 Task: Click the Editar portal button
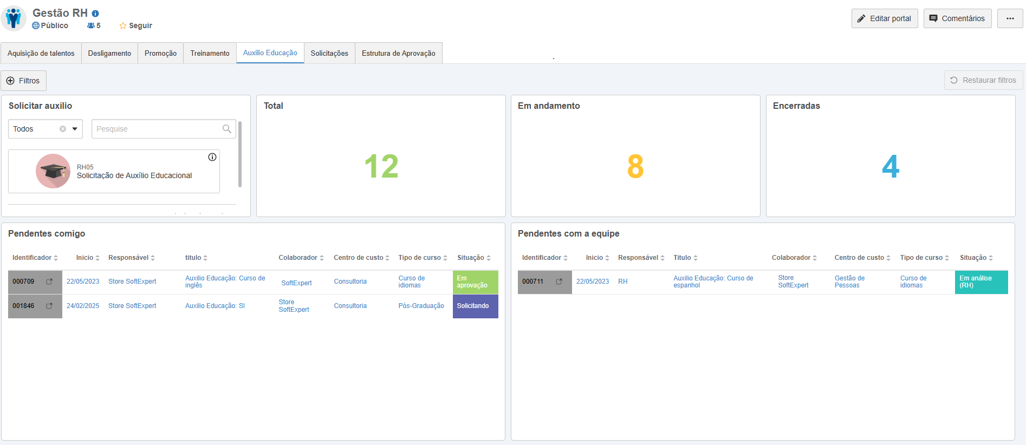[884, 18]
